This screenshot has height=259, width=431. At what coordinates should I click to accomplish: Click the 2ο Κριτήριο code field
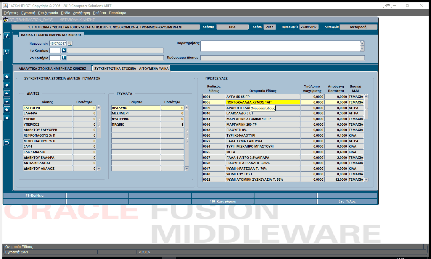click(55, 58)
